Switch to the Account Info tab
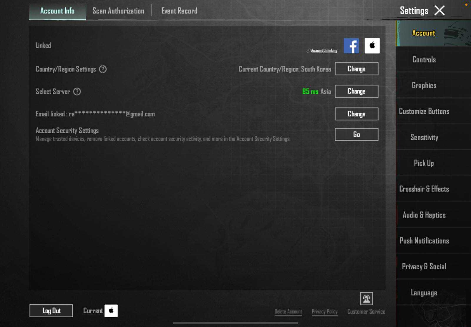This screenshot has height=327, width=471. 57,11
